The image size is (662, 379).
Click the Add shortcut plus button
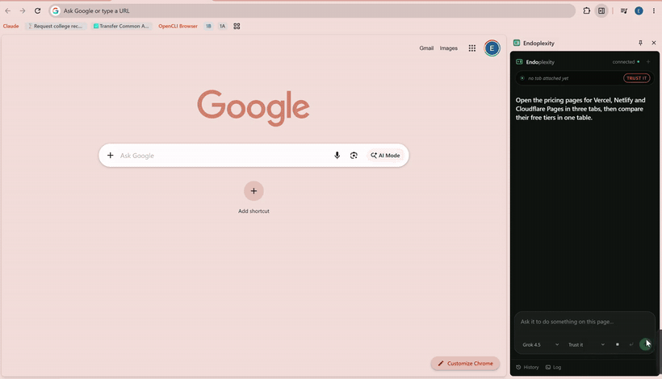point(253,191)
